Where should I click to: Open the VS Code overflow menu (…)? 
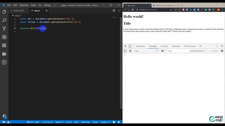(55, 5)
